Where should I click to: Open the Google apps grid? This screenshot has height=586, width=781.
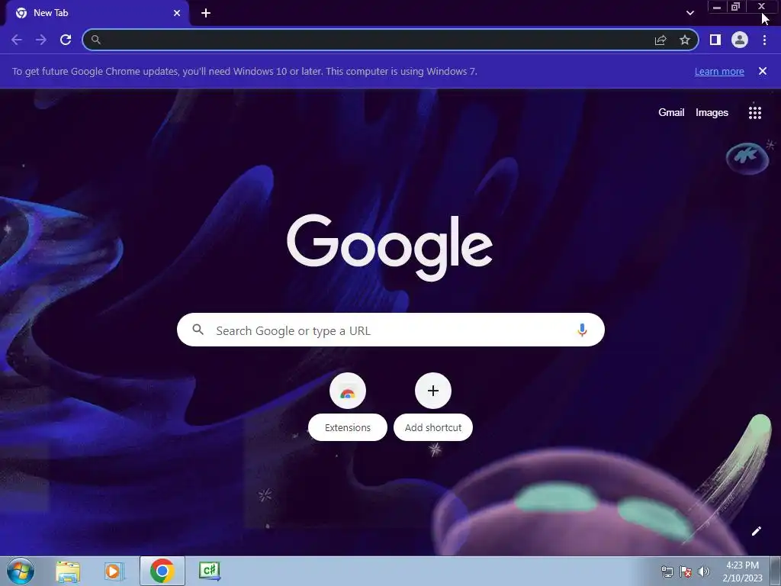(755, 113)
